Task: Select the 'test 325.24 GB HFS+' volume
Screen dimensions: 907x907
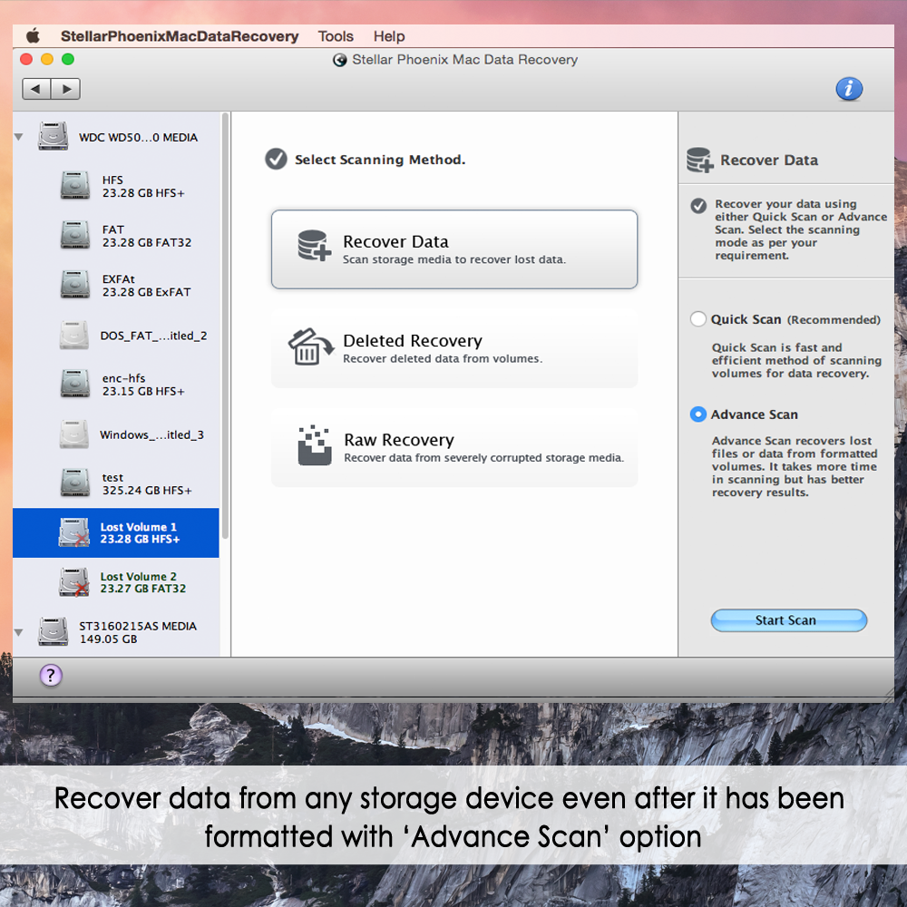Action: click(116, 483)
